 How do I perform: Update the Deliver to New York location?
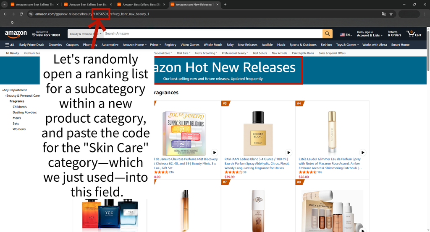point(46,34)
